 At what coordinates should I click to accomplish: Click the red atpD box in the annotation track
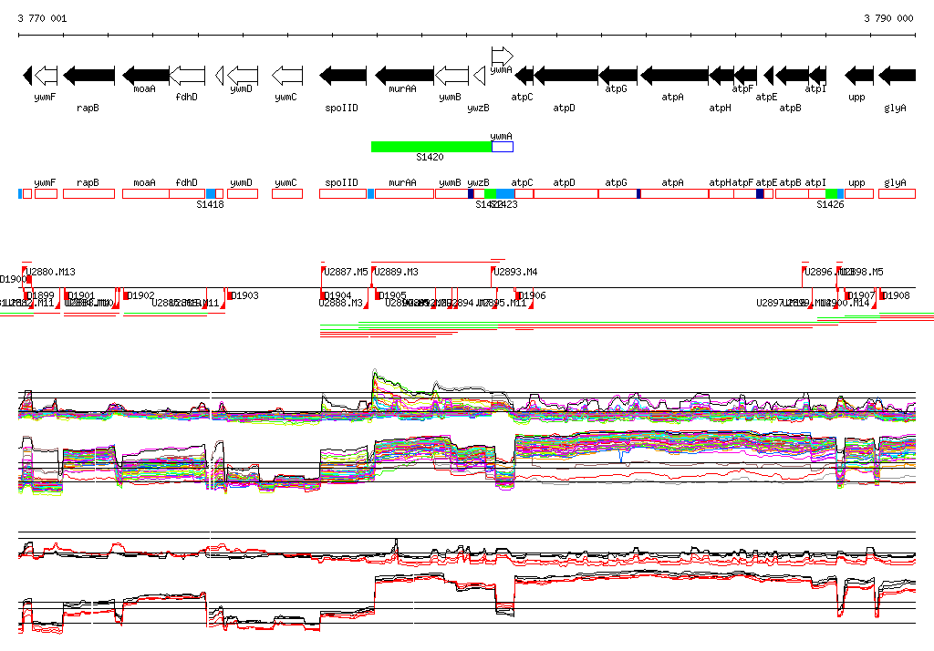566,193
